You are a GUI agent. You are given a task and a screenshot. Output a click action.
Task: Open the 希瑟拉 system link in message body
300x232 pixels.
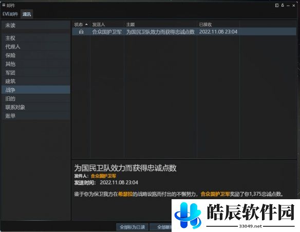tap(125, 194)
